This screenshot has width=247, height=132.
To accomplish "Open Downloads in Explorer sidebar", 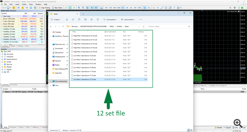I will click(x=59, y=48).
